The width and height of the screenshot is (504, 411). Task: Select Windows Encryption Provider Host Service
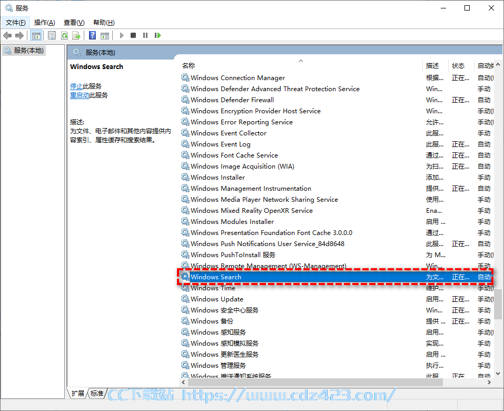coord(337,111)
